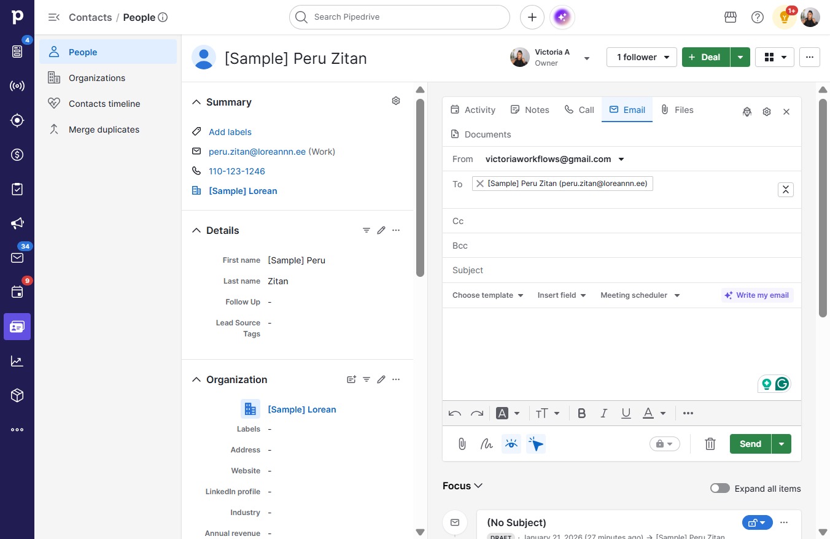Open Organizations in contacts menu
830x539 pixels.
[x=108, y=78]
